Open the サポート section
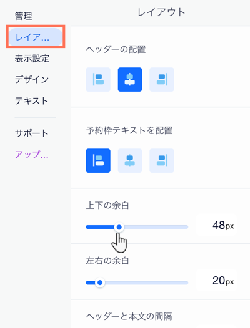This screenshot has height=328, width=250. 32,133
